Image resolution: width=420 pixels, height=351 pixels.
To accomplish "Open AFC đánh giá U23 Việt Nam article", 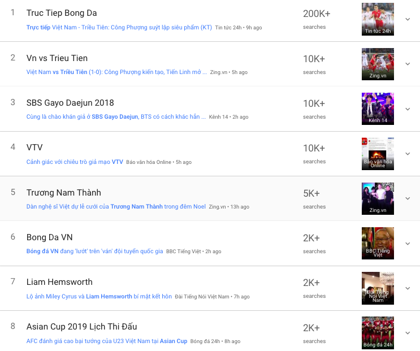I will tap(107, 341).
